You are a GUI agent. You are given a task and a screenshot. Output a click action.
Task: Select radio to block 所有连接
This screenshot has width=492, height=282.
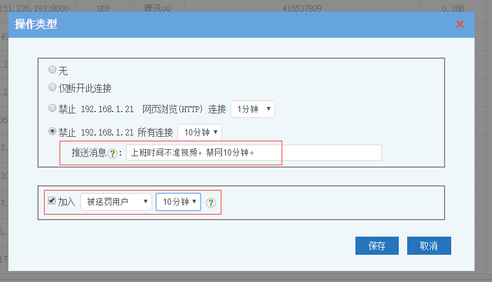click(52, 132)
